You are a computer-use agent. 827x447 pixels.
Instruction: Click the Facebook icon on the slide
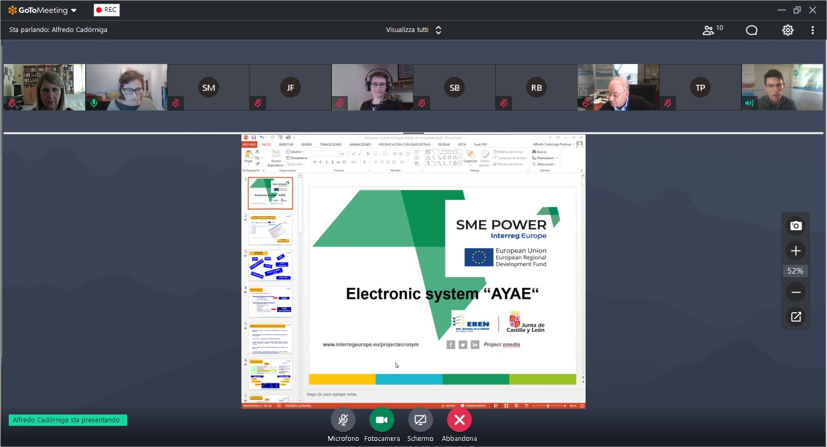click(451, 345)
